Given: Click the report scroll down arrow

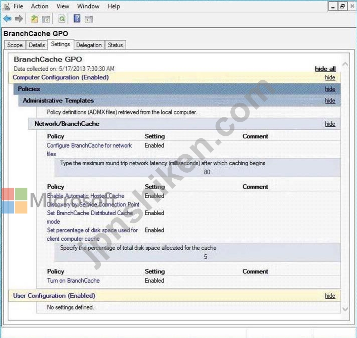Looking at the screenshot, I should [x=345, y=309].
